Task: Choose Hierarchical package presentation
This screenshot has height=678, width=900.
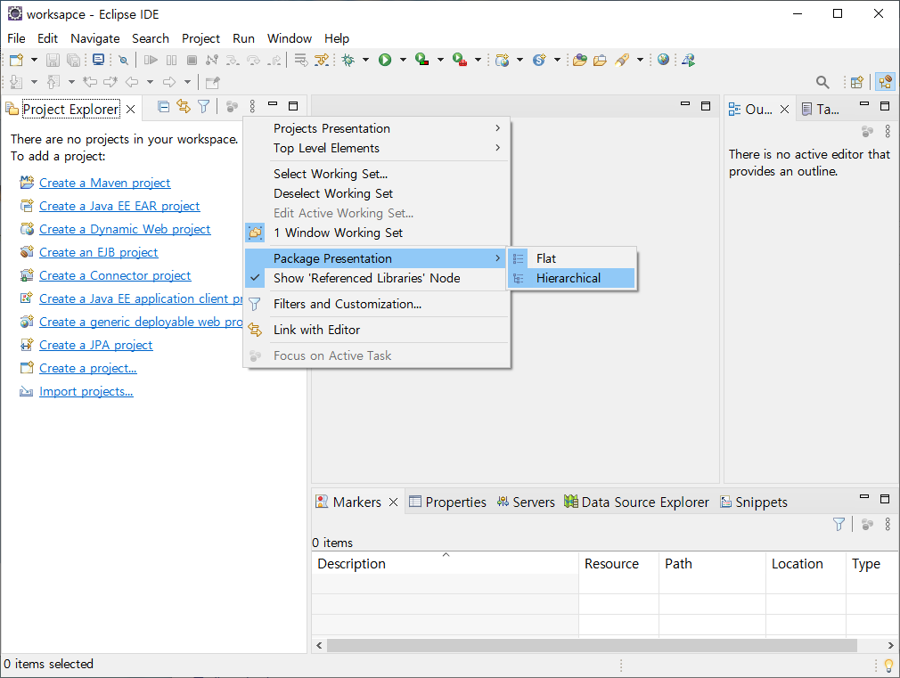Action: coord(572,279)
